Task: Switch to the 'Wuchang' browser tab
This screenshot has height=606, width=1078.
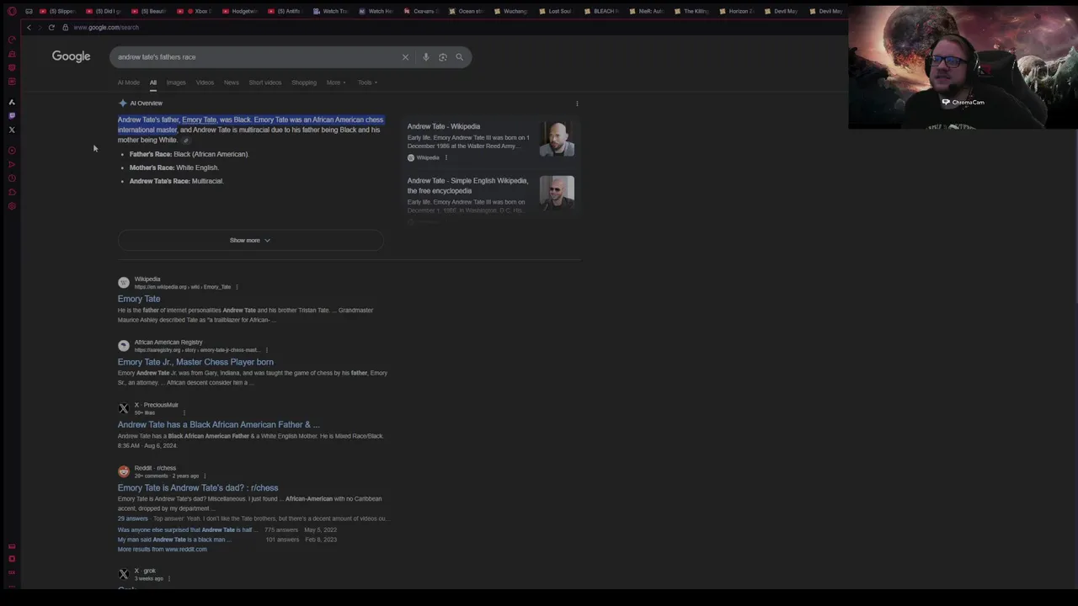Action: tap(510, 11)
